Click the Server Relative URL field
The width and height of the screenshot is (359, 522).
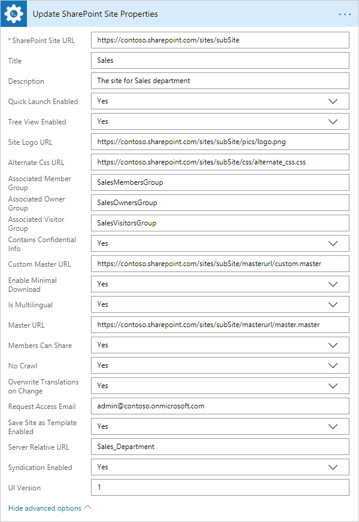220,446
